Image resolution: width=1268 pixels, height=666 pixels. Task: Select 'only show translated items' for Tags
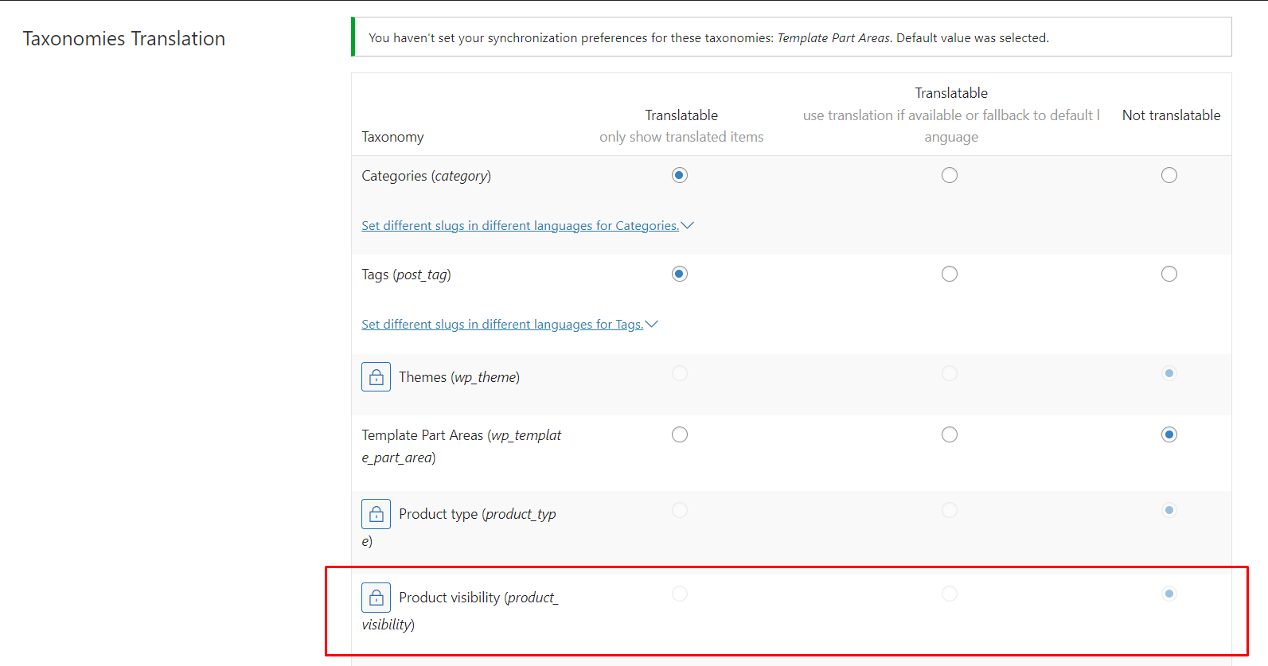[x=679, y=274]
